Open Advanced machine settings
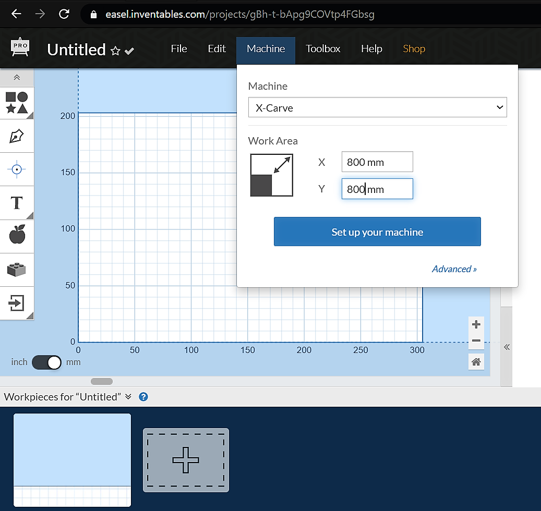This screenshot has width=541, height=511. pyautogui.click(x=454, y=269)
